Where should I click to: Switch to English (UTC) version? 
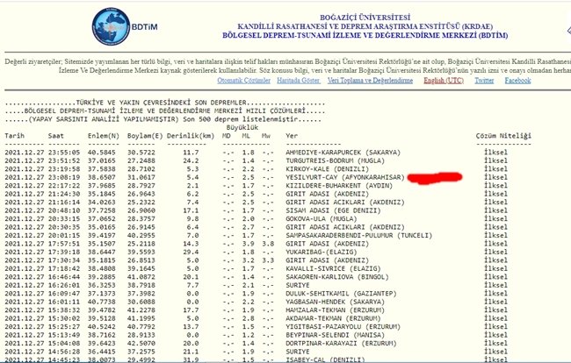point(444,81)
